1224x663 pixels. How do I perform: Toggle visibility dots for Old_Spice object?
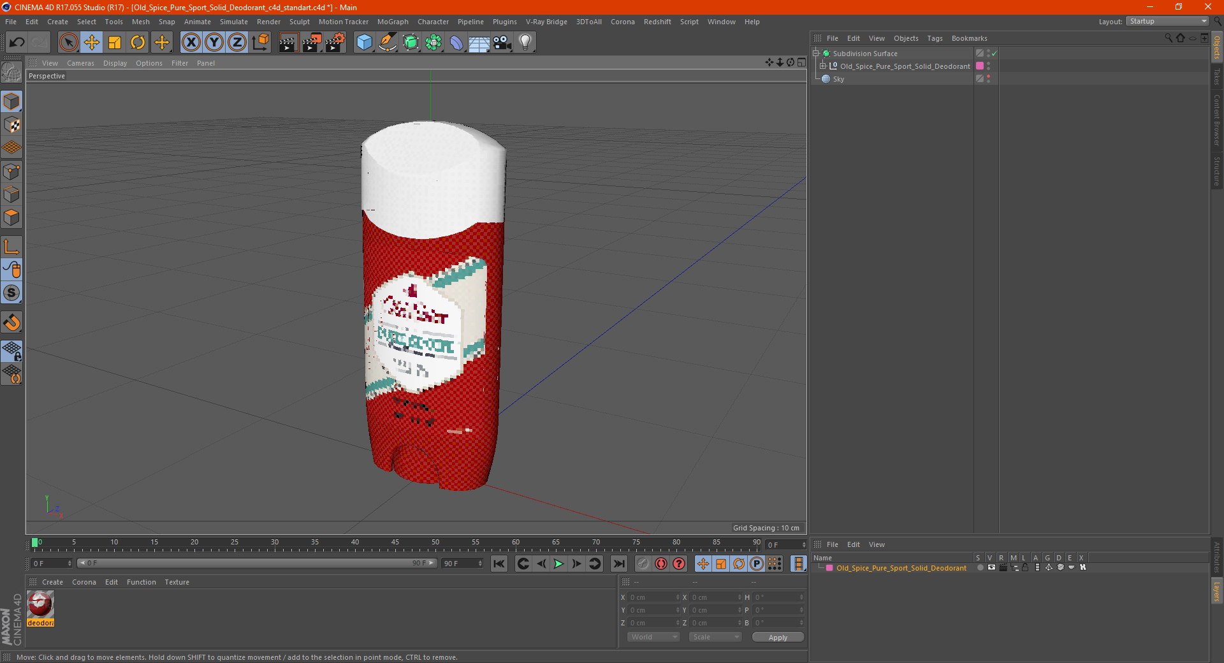pyautogui.click(x=988, y=66)
